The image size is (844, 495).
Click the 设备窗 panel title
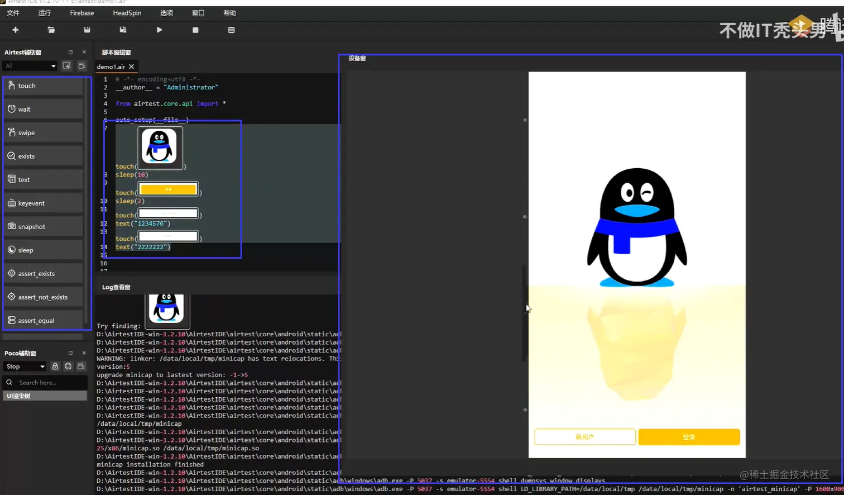point(357,58)
